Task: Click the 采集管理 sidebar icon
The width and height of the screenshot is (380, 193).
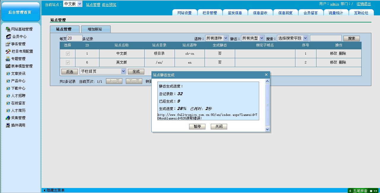Action: point(8,118)
